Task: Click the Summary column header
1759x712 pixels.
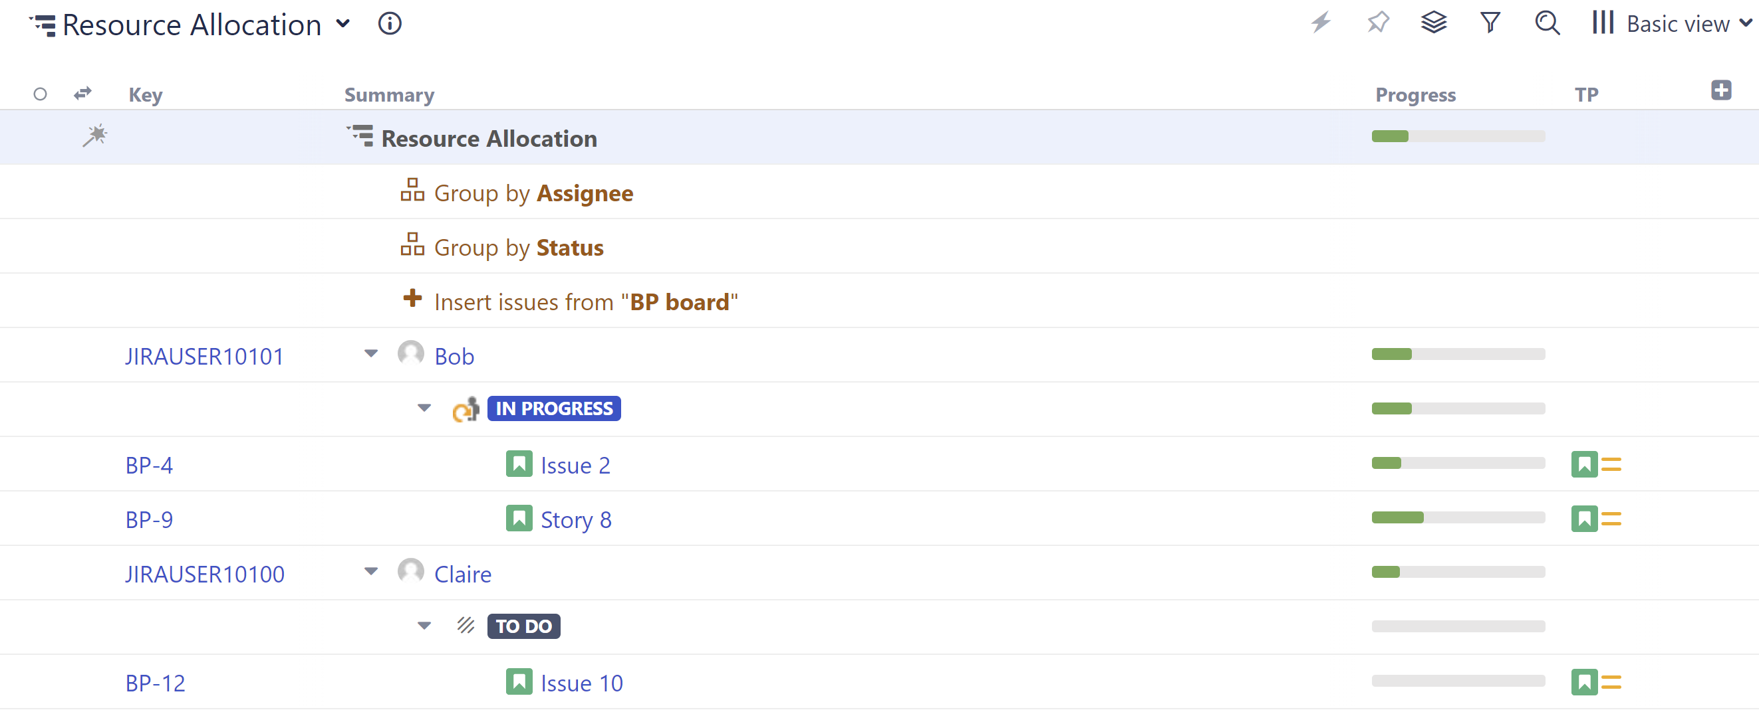Action: click(389, 95)
